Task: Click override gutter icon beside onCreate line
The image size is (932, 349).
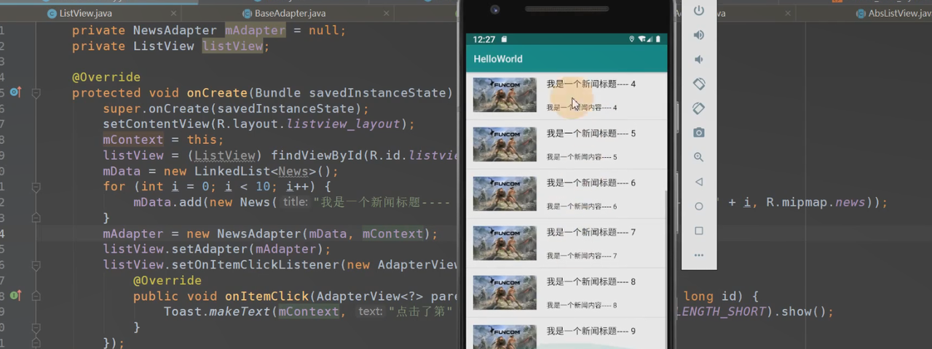Action: (15, 92)
